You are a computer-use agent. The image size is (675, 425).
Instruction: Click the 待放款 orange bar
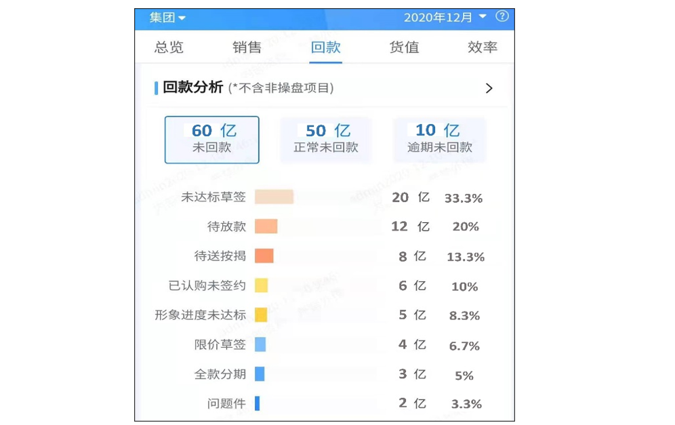(266, 226)
